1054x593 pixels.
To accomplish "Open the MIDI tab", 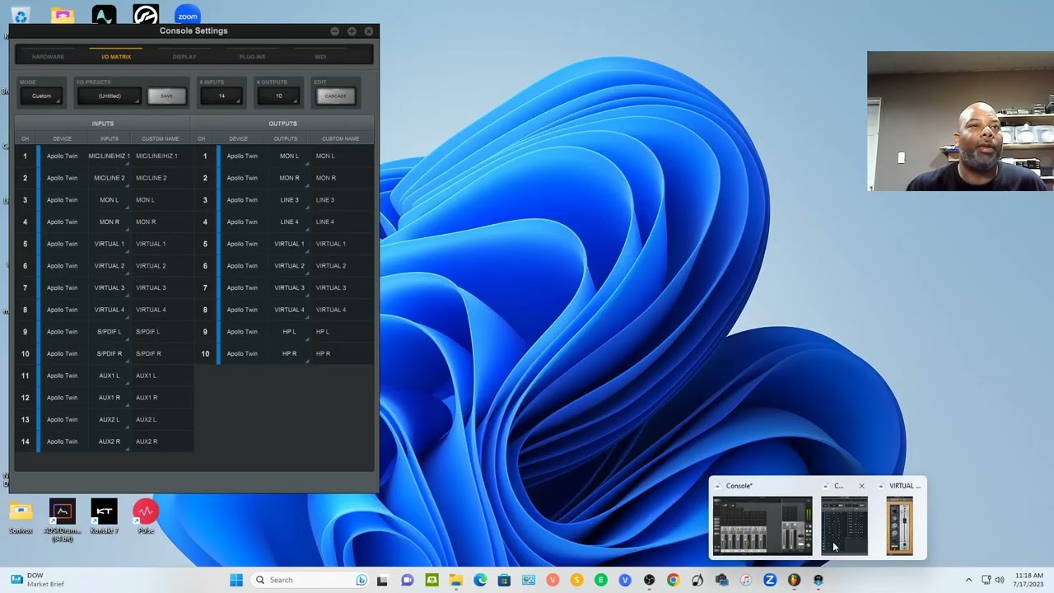I will click(x=320, y=57).
